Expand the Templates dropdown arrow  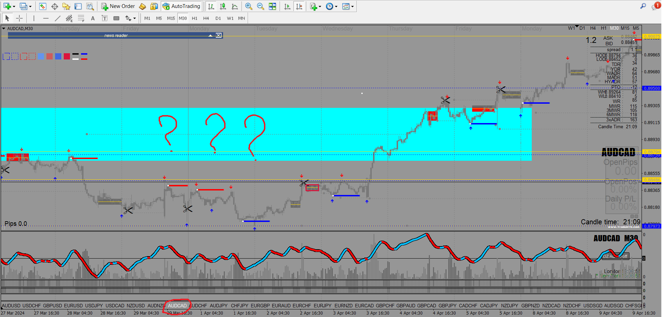click(x=352, y=6)
